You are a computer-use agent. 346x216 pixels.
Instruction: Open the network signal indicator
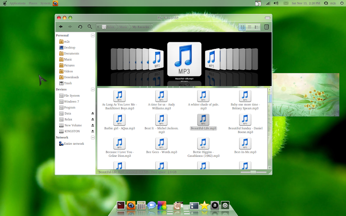pyautogui.click(x=268, y=3)
